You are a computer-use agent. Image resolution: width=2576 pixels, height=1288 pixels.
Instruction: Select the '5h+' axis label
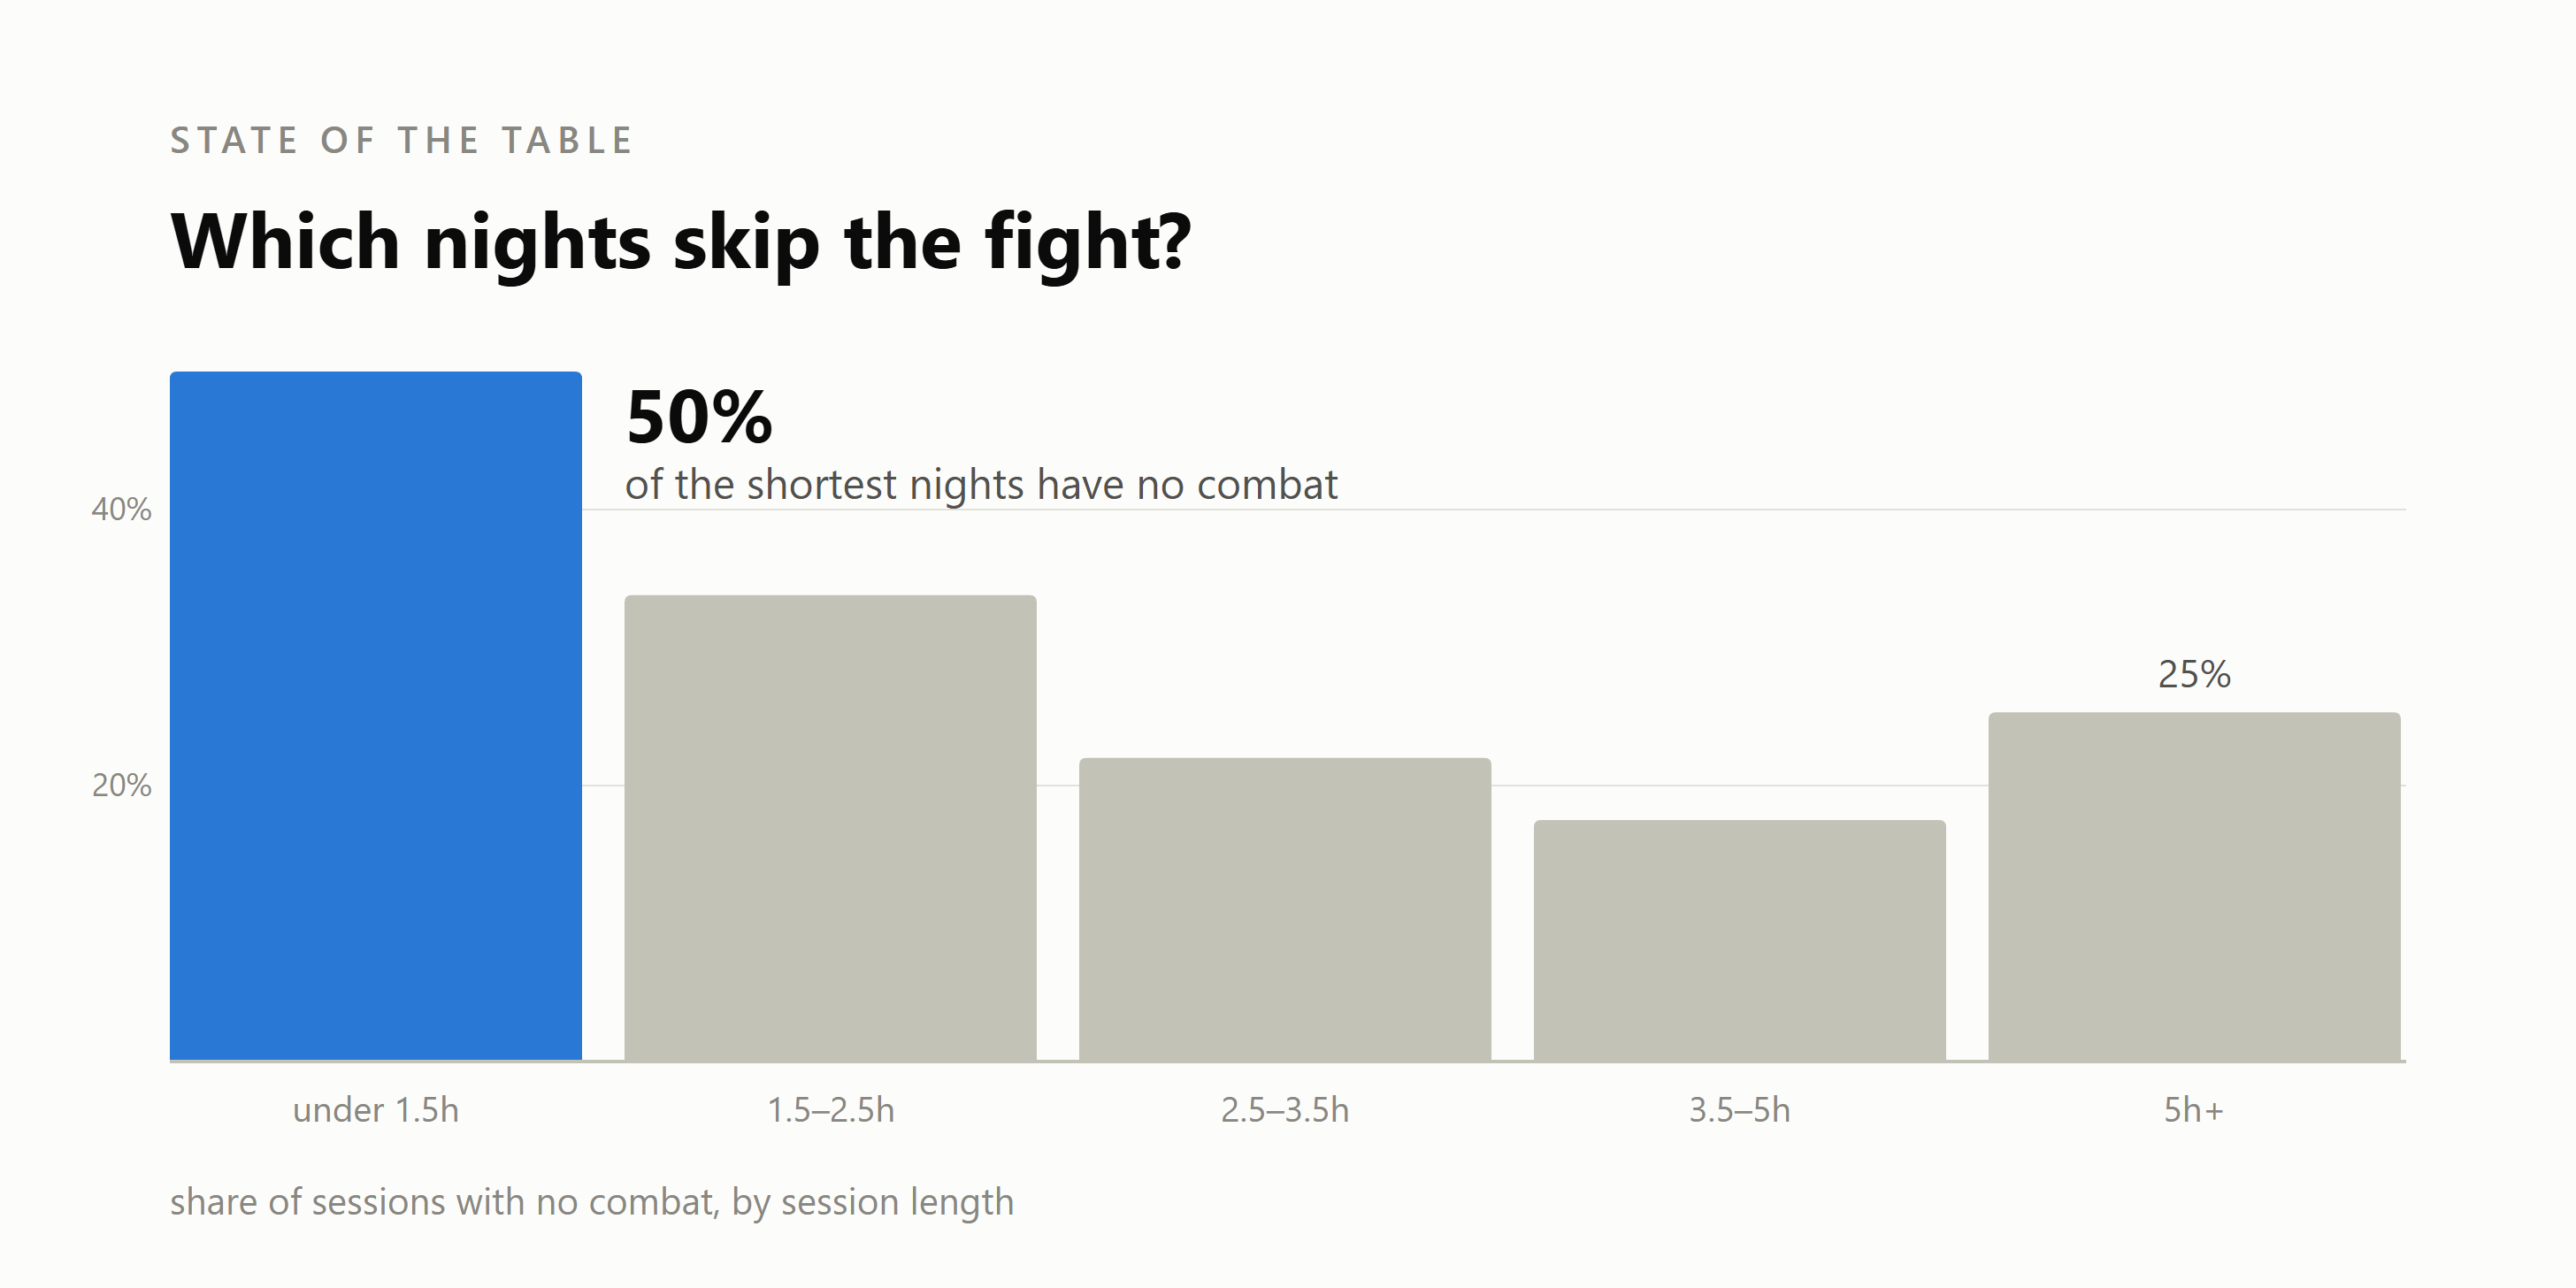click(x=2194, y=1110)
